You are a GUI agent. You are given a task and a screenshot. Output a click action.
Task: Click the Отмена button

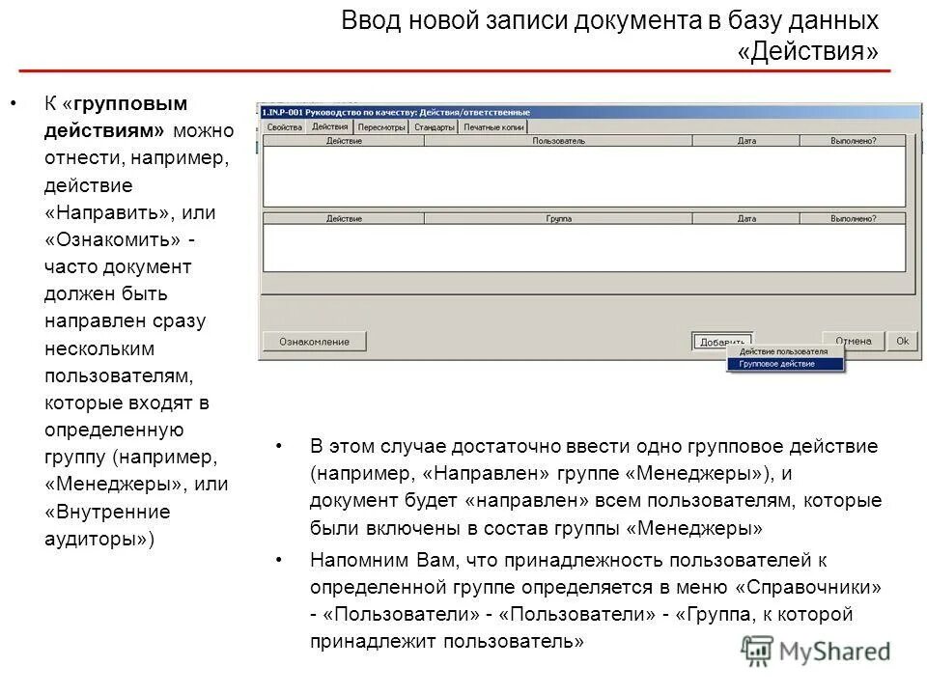(853, 341)
